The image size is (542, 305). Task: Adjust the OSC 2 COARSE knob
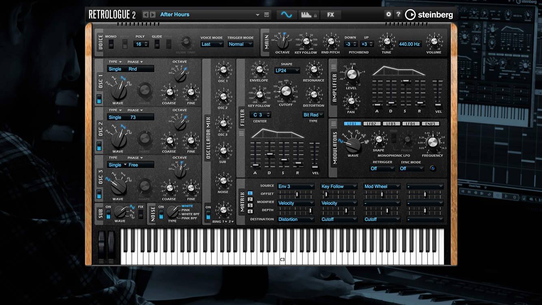[x=169, y=141]
